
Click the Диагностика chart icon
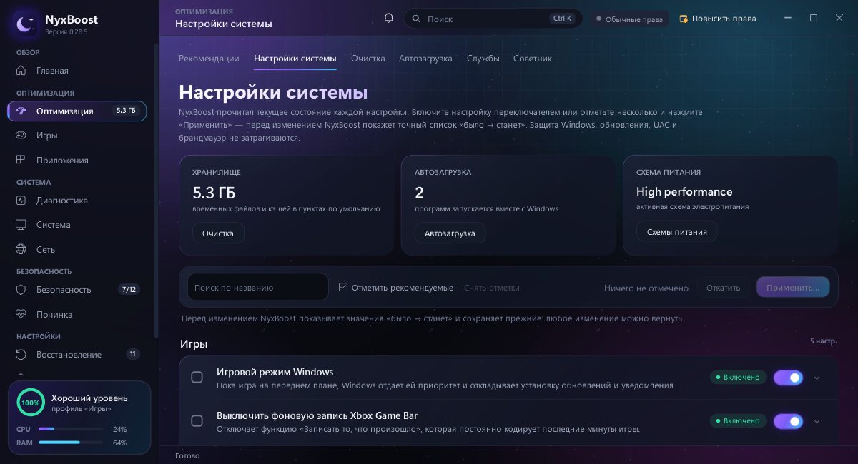(21, 201)
